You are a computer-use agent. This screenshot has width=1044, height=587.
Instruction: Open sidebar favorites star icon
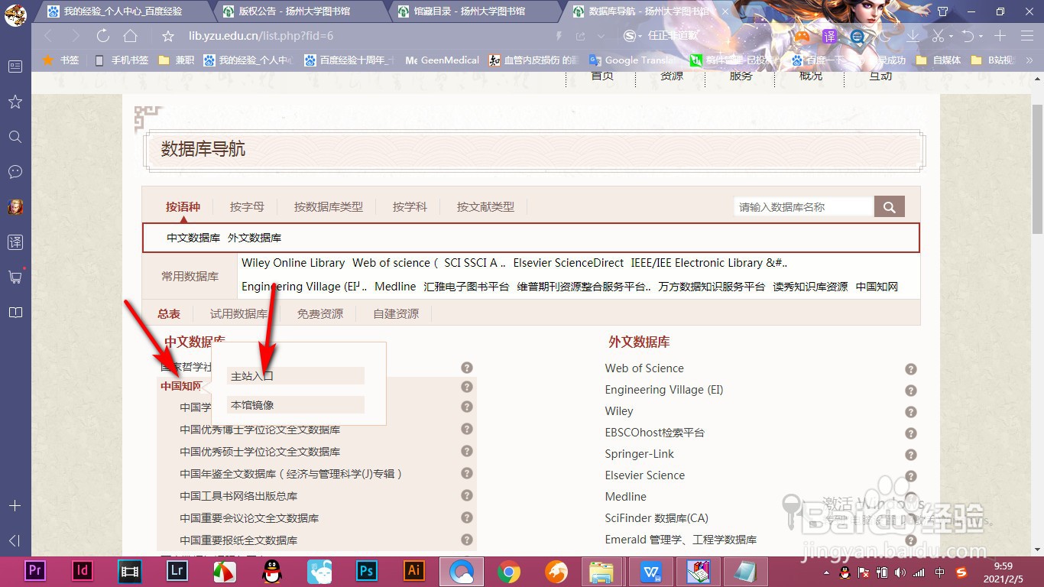pos(15,102)
